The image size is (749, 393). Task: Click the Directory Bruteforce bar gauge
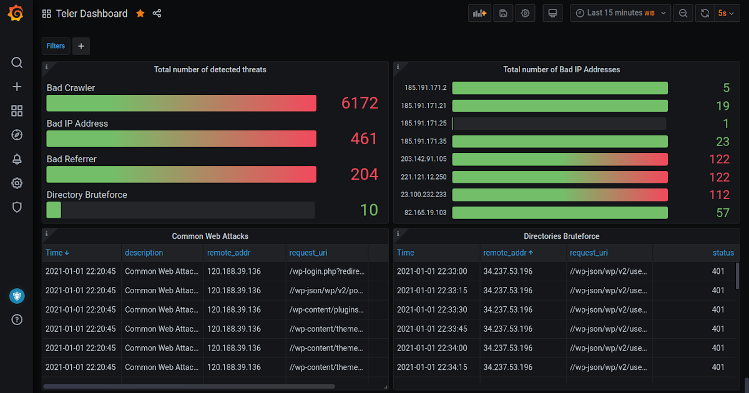coord(180,210)
